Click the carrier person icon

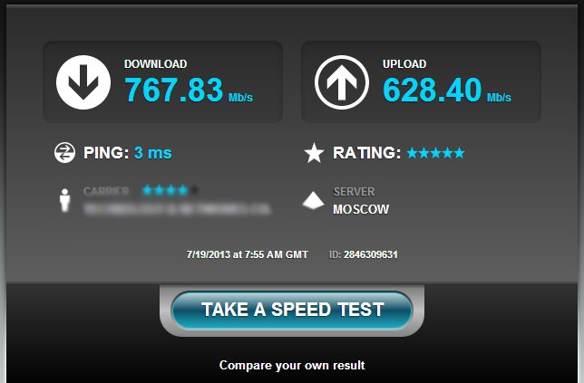tap(65, 200)
